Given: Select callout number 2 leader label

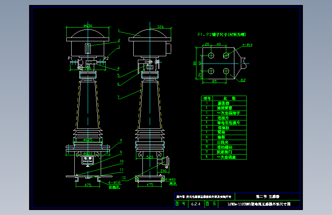Looking at the screenshot, I should 119,40.
